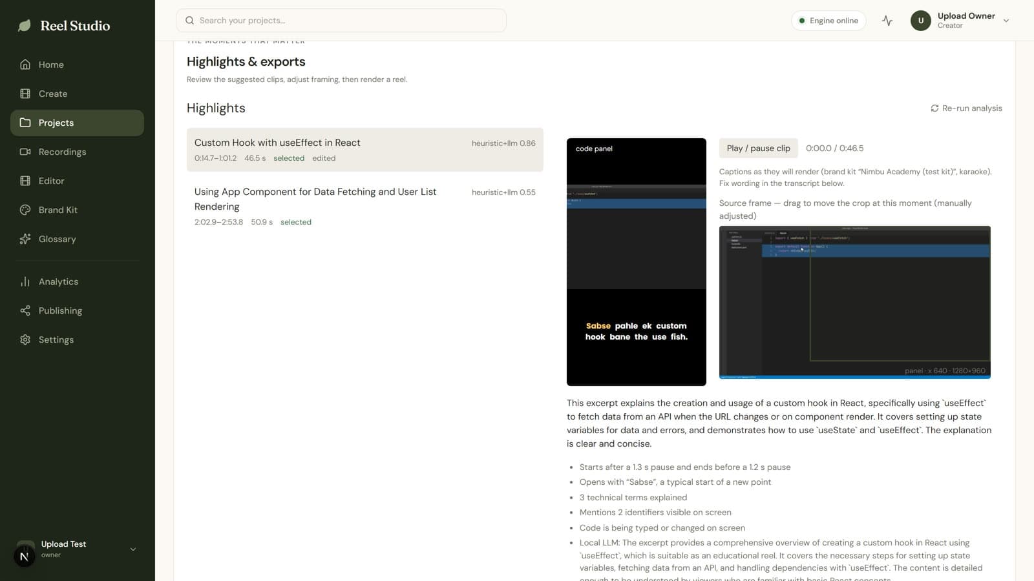Viewport: 1034px width, 581px height.
Task: Open the activity pulse icon in header
Action: 887,21
